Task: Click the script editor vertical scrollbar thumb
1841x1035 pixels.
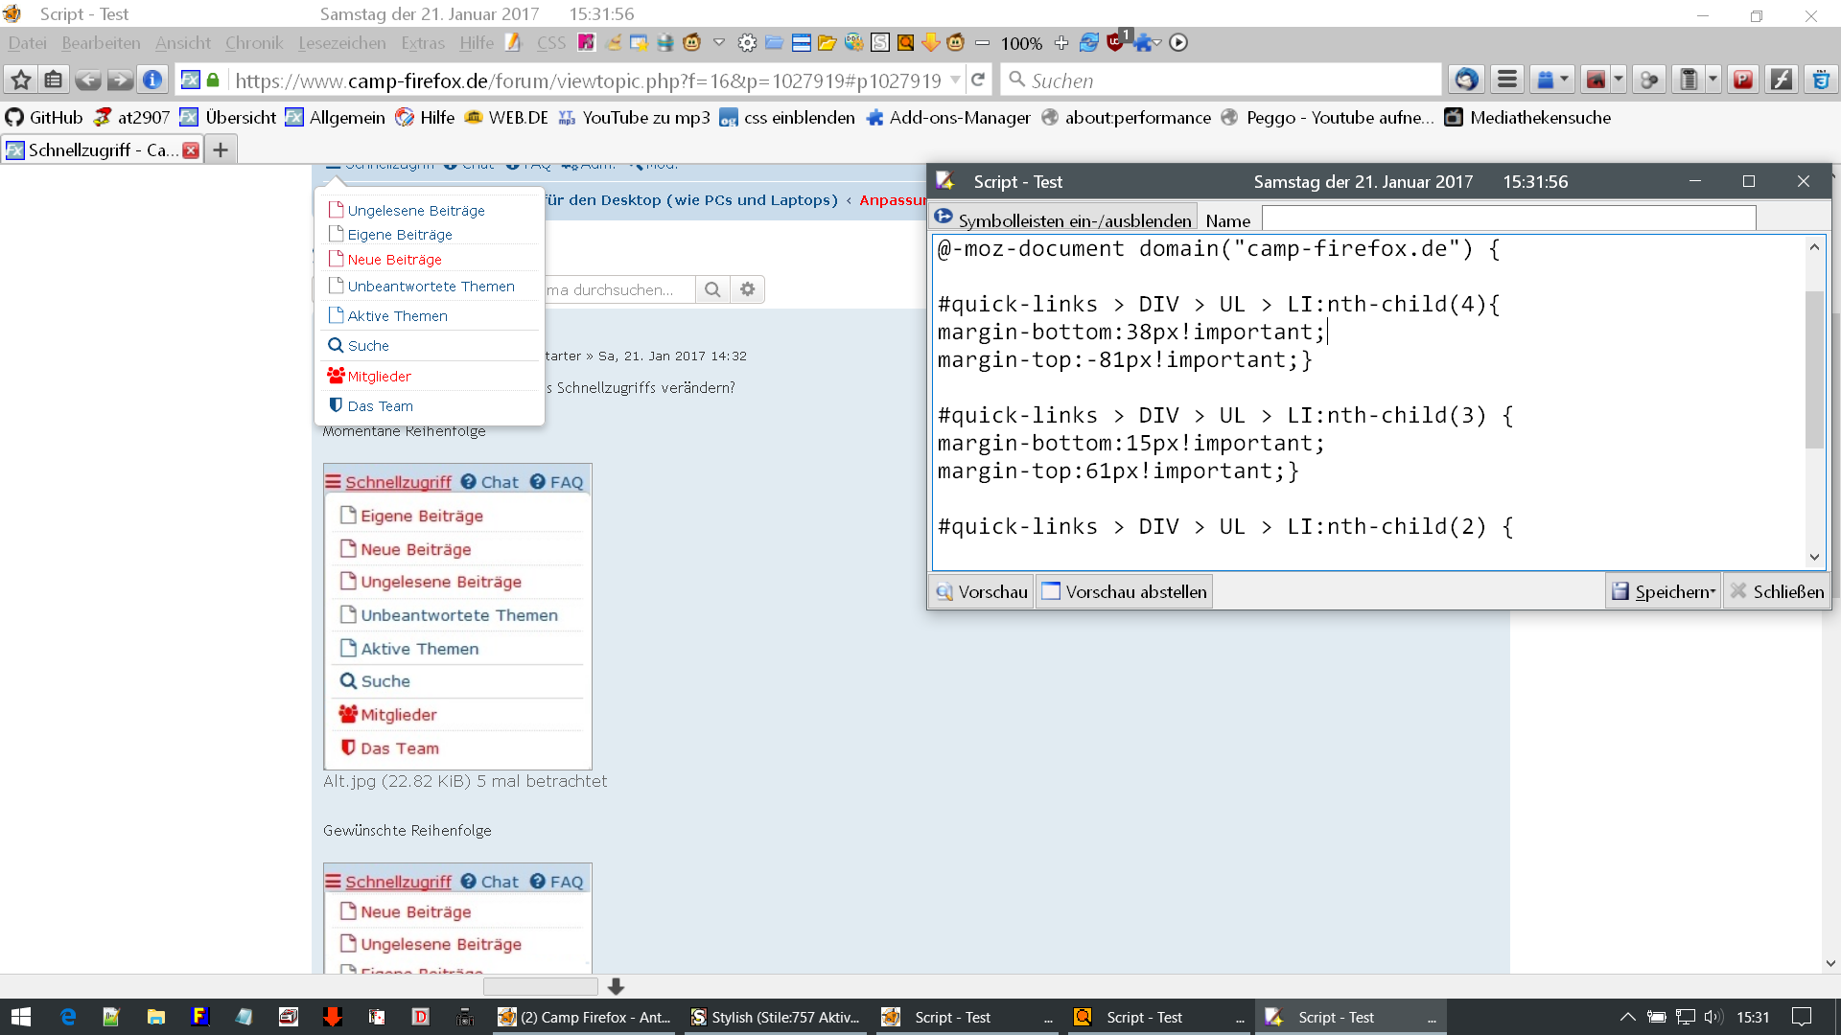Action: pyautogui.click(x=1814, y=369)
